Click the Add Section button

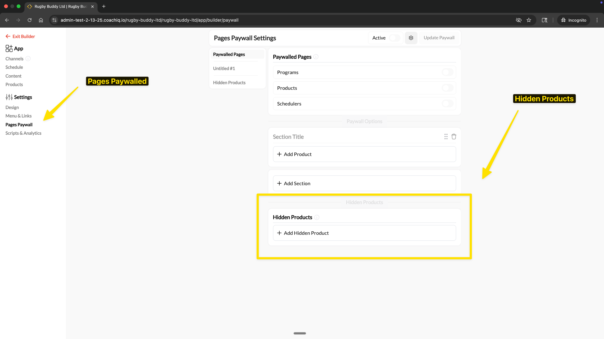coord(364,183)
